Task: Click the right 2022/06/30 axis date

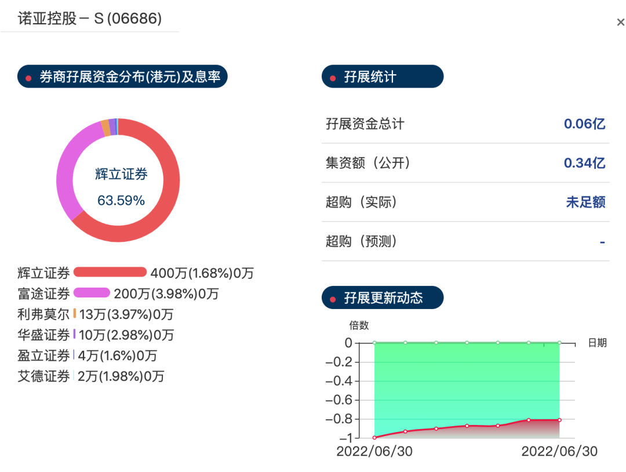Action: pyautogui.click(x=559, y=451)
